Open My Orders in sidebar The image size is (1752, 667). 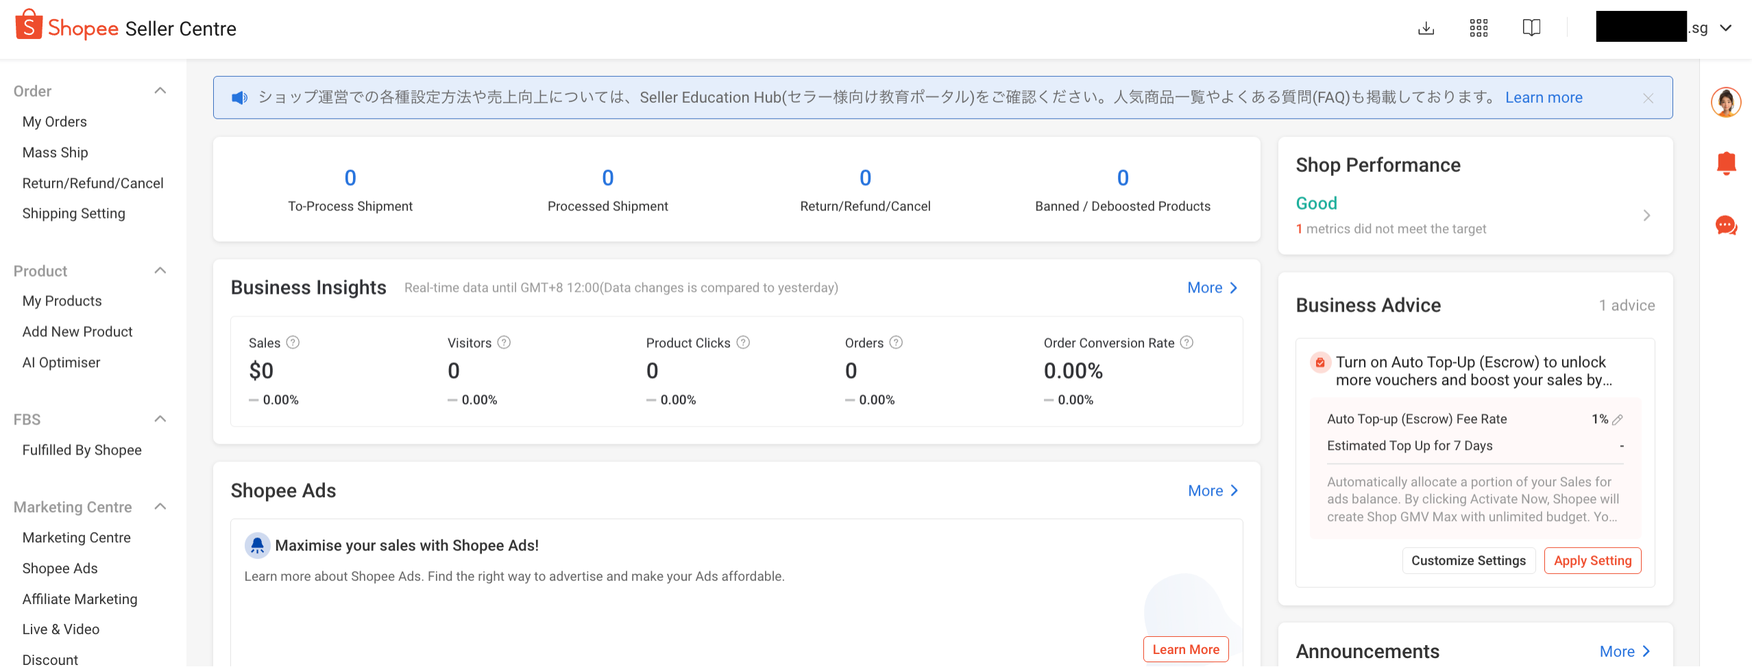click(55, 122)
